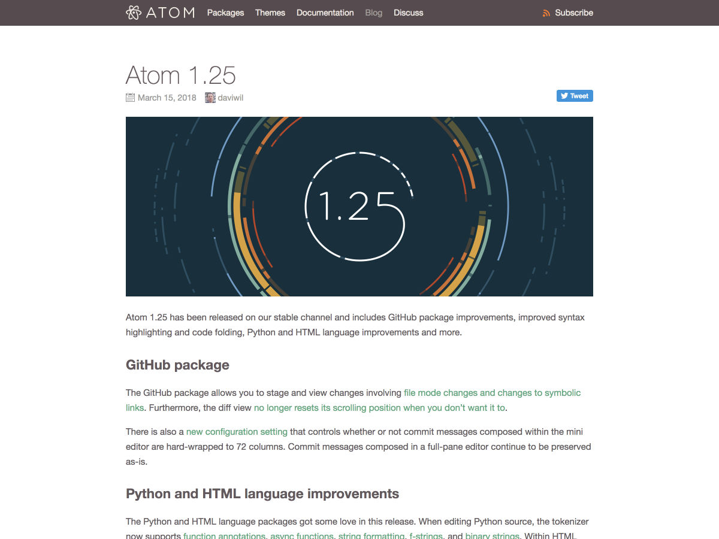
Task: Open the Packages menu item
Action: click(x=225, y=13)
